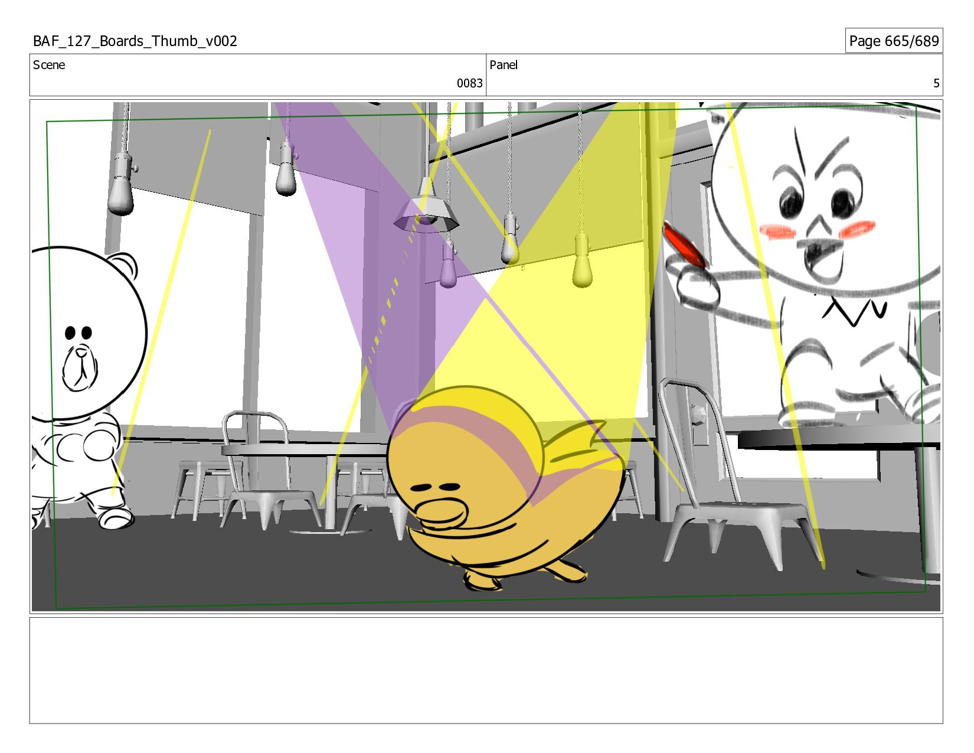Click the Panel label
The image size is (974, 753).
[x=504, y=65]
